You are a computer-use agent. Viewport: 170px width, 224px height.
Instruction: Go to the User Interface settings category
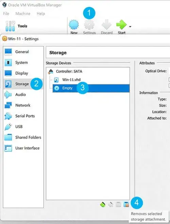[23, 148]
